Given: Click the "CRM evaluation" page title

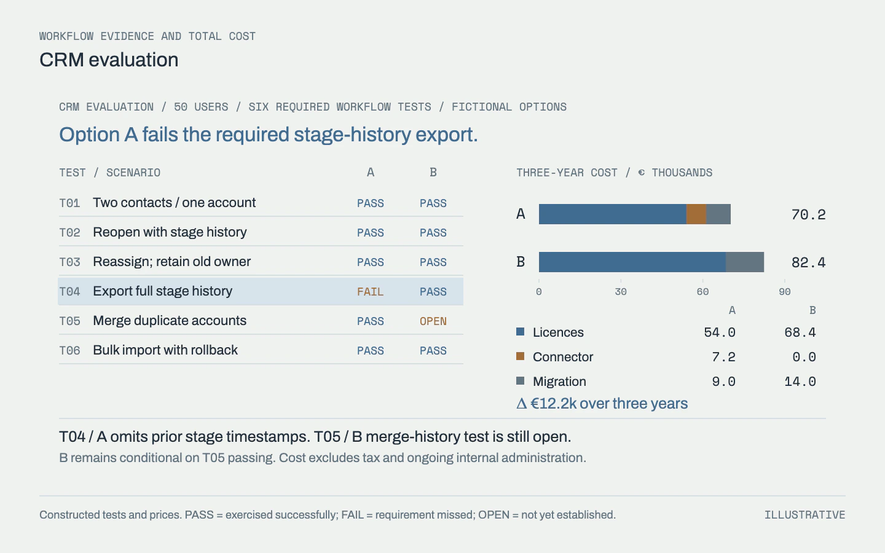Looking at the screenshot, I should (x=109, y=60).
